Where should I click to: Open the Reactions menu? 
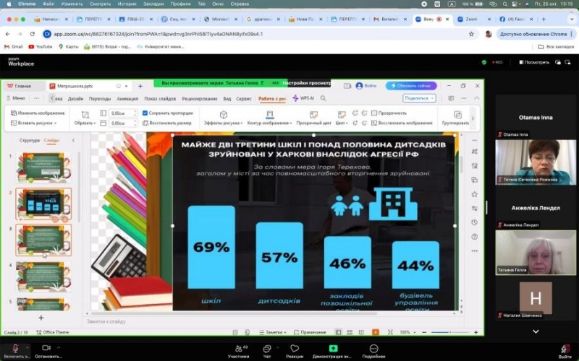point(295,348)
